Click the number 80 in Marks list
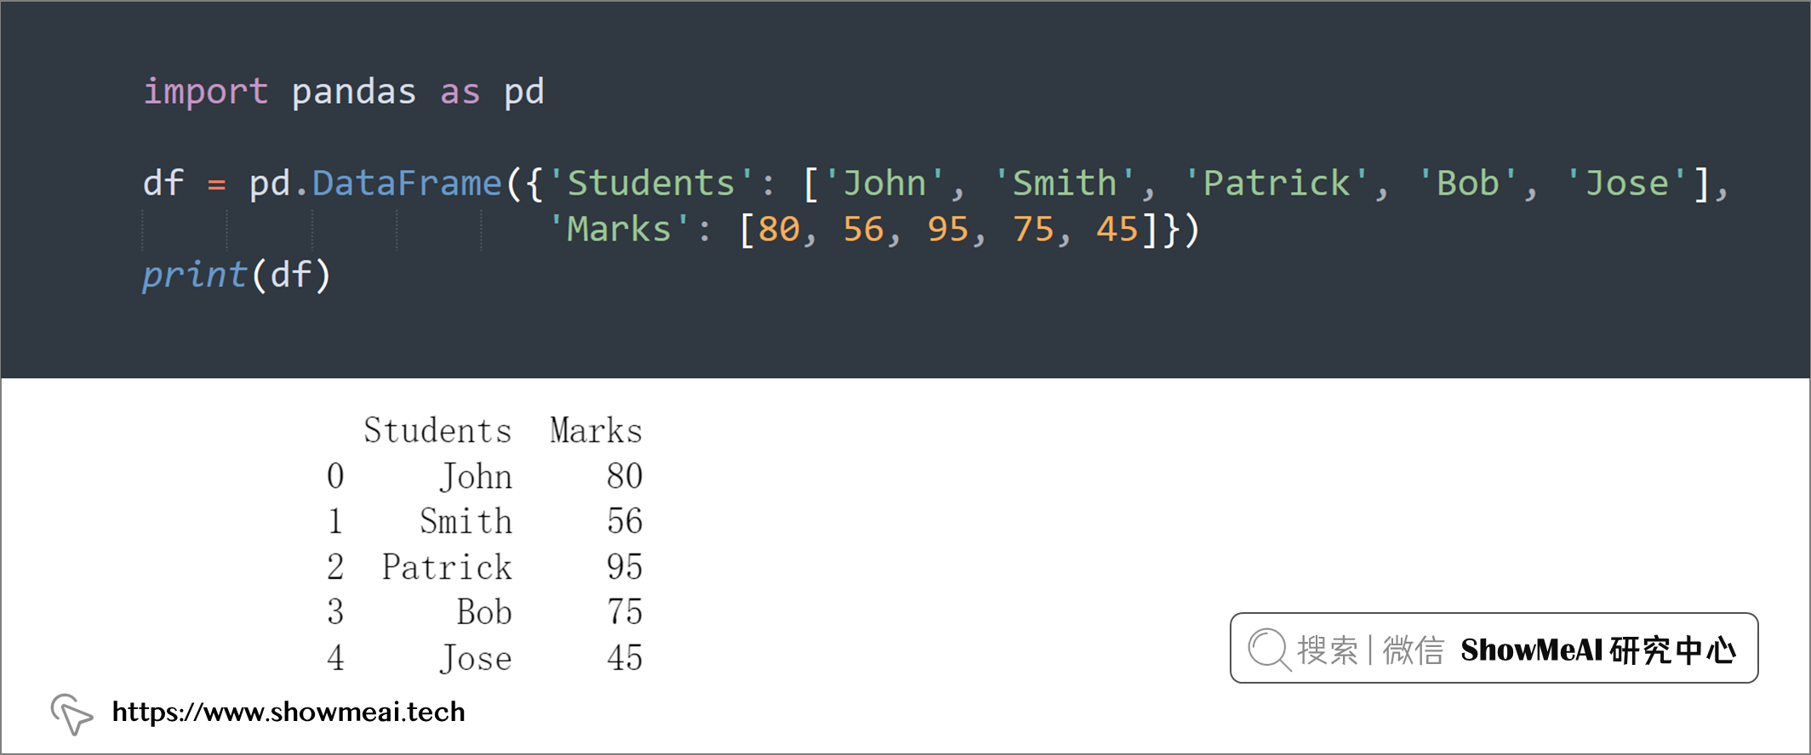1811x755 pixels. pos(779,229)
